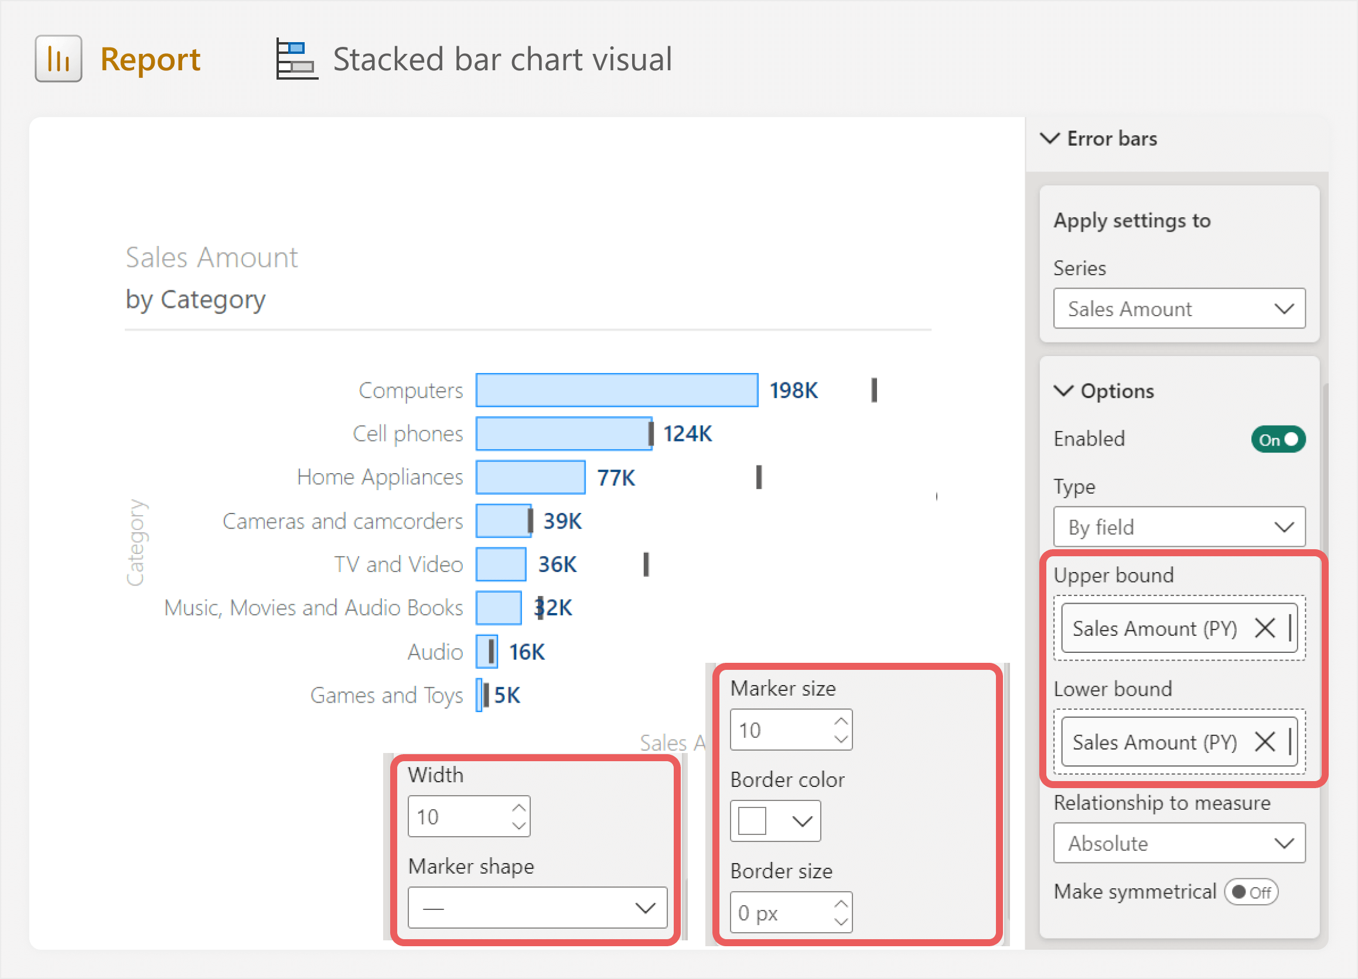Click the Upper bound field well
The height and width of the screenshot is (979, 1358).
(1179, 628)
